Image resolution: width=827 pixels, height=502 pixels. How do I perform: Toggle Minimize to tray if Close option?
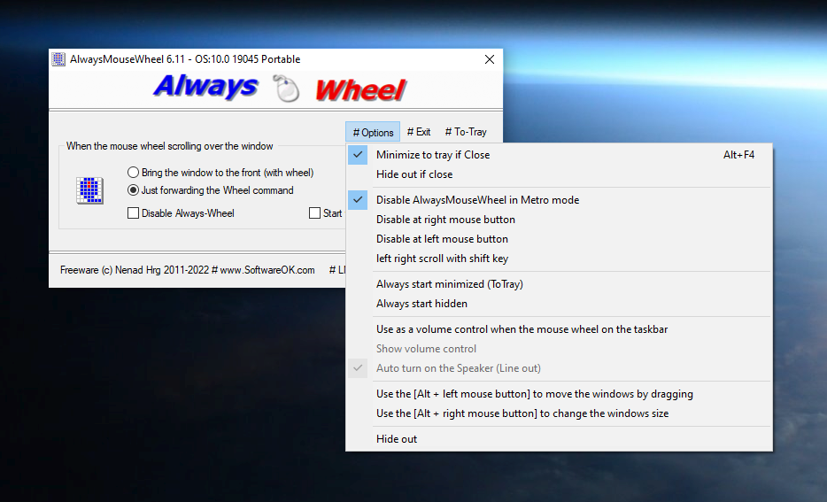click(559, 155)
